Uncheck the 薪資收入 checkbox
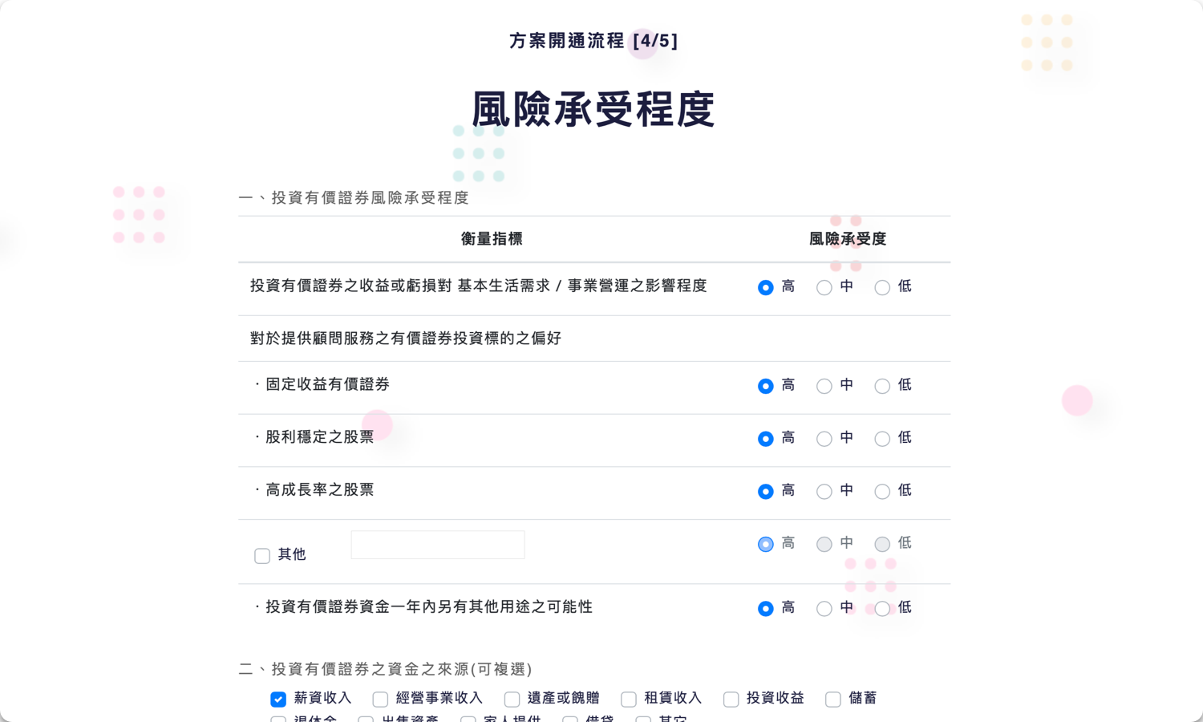1203x722 pixels. (x=278, y=700)
